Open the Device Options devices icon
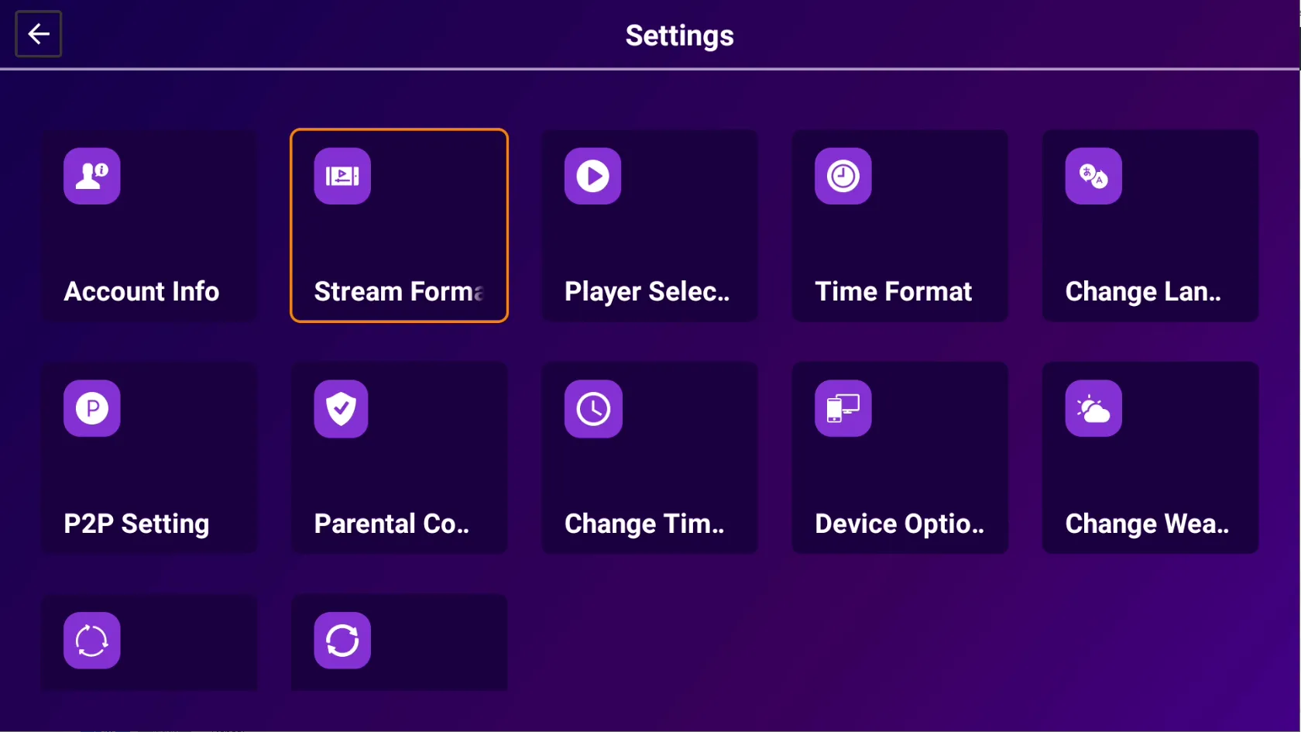Image resolution: width=1301 pixels, height=732 pixels. [843, 408]
